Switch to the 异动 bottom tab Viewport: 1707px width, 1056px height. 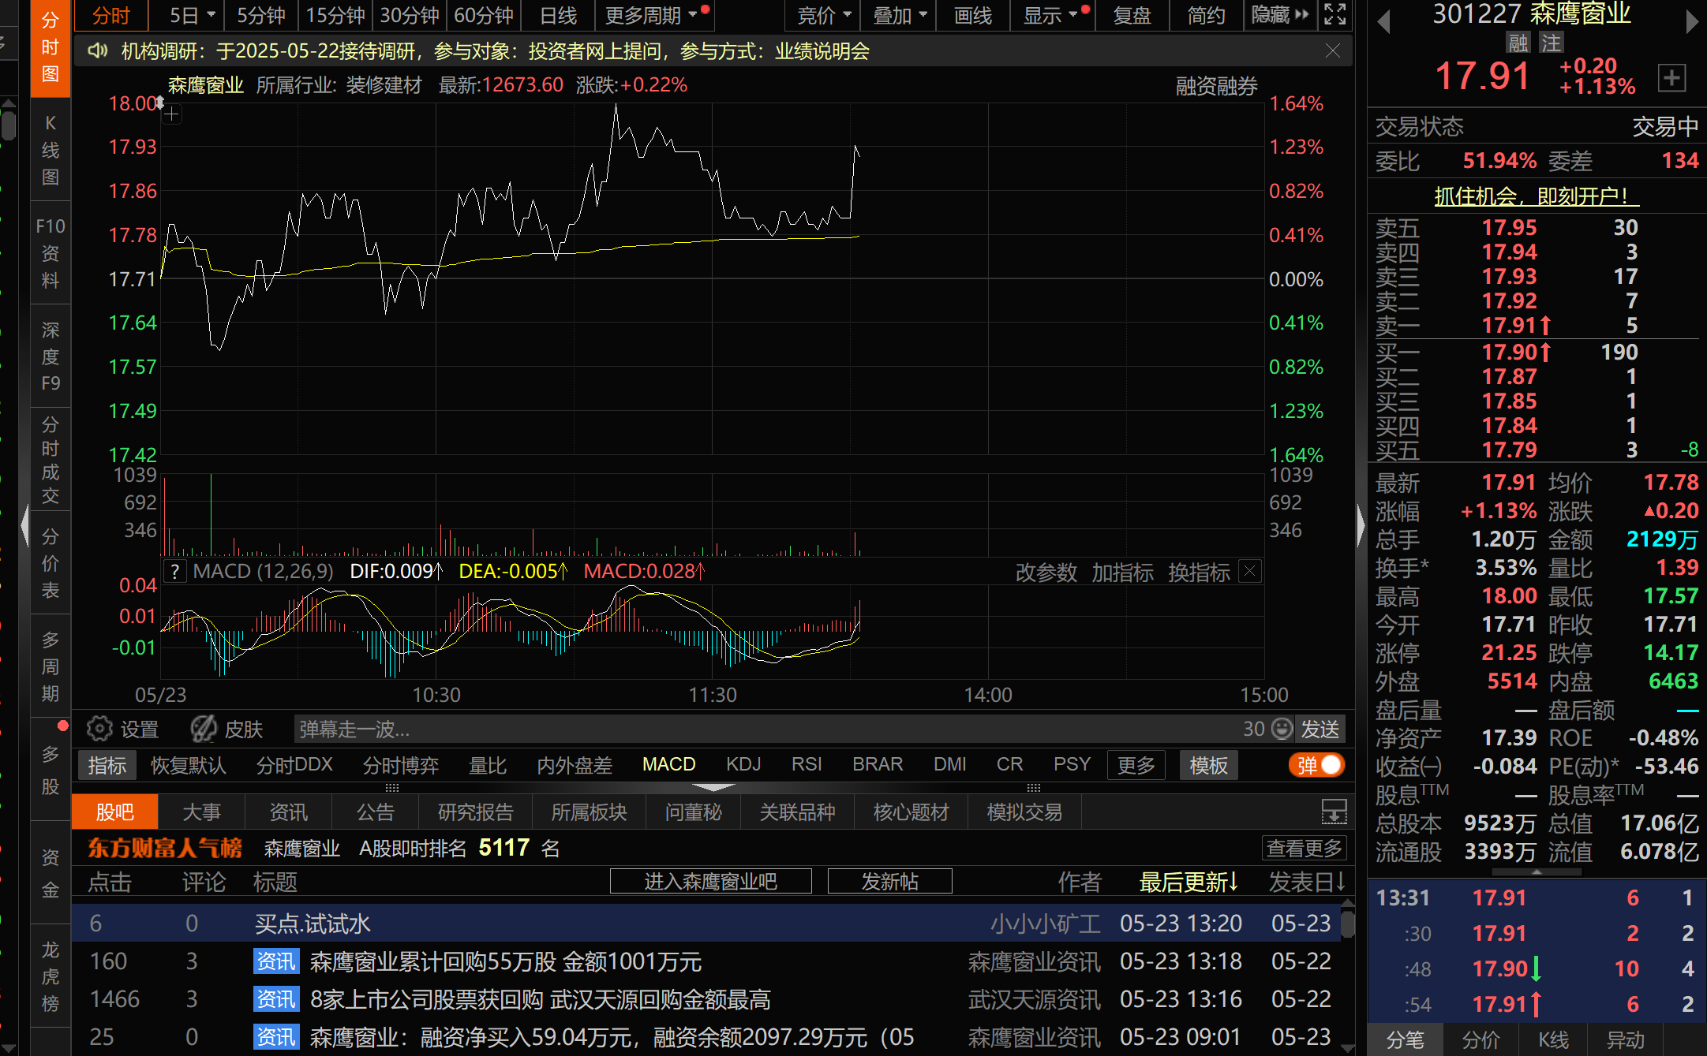[1625, 1039]
